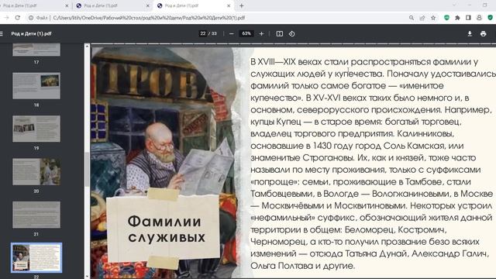The width and height of the screenshot is (496, 279).
Task: Click the merchant painting illustration
Action: point(164,126)
